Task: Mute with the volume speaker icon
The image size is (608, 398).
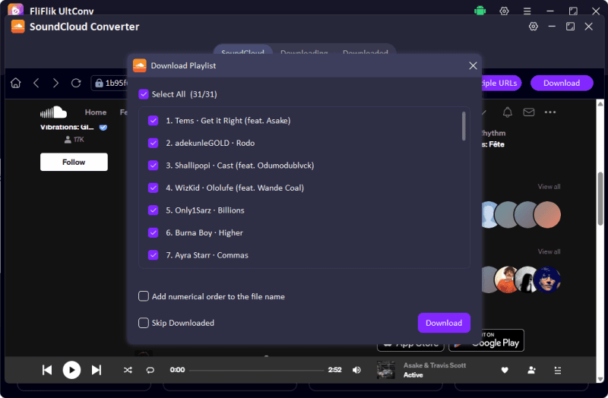Action: [356, 370]
